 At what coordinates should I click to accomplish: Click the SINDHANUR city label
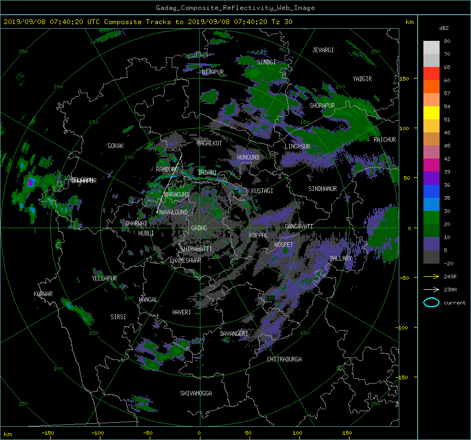click(322, 189)
